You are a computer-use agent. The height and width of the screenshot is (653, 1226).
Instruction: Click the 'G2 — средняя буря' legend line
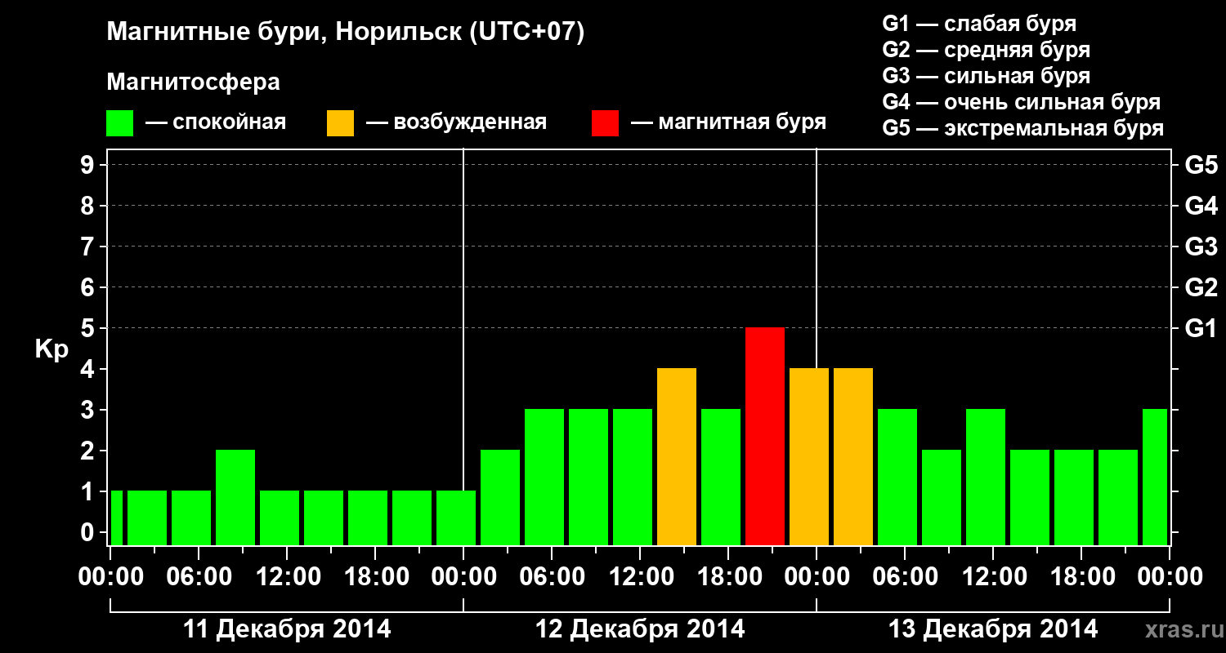[986, 50]
